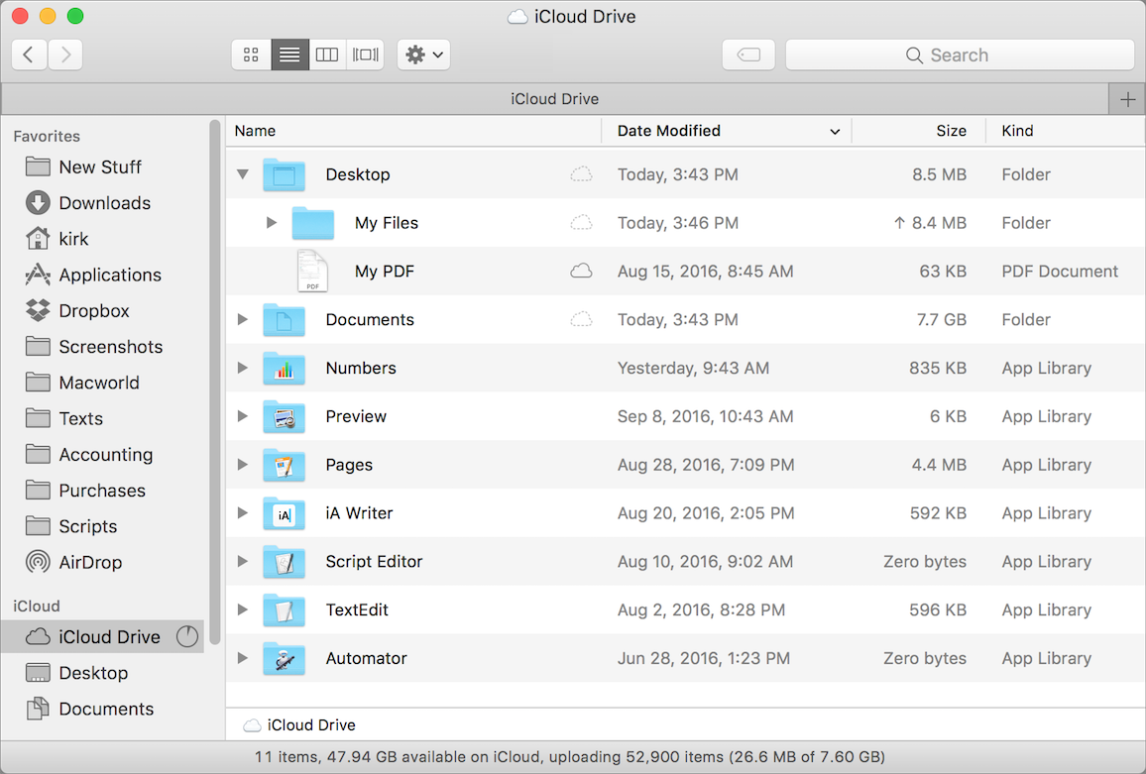Switch to icon view

coord(251,55)
